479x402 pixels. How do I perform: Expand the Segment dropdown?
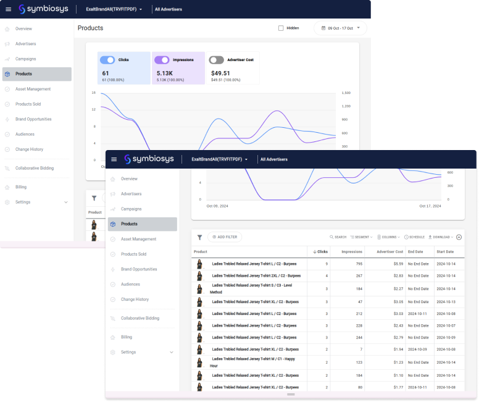(360, 237)
